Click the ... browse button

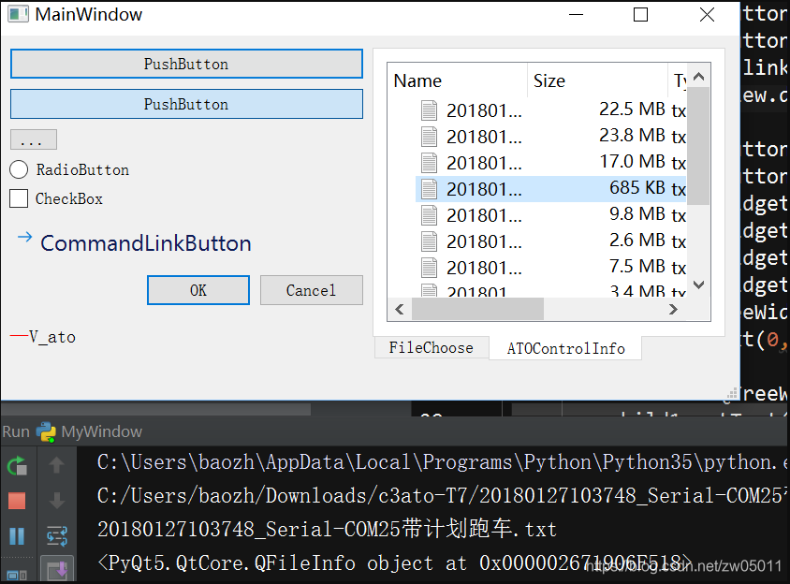coord(33,139)
